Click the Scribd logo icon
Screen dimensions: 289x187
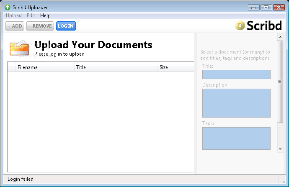[x=240, y=26]
